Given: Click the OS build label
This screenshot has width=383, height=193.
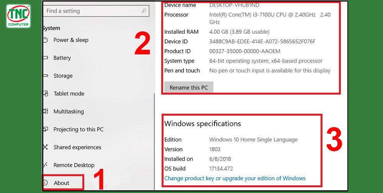Looking at the screenshot, I should tap(175, 168).
